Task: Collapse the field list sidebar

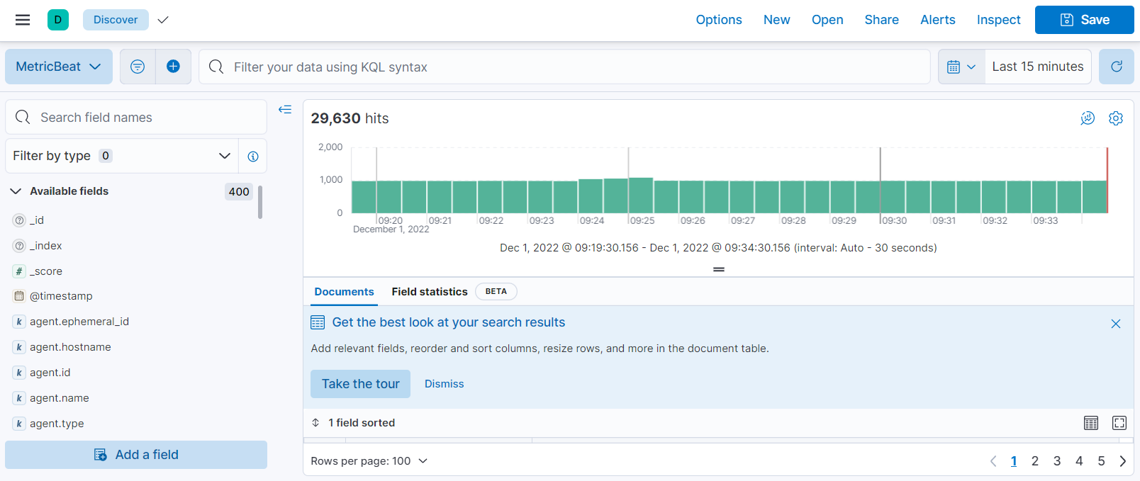Action: pyautogui.click(x=285, y=110)
